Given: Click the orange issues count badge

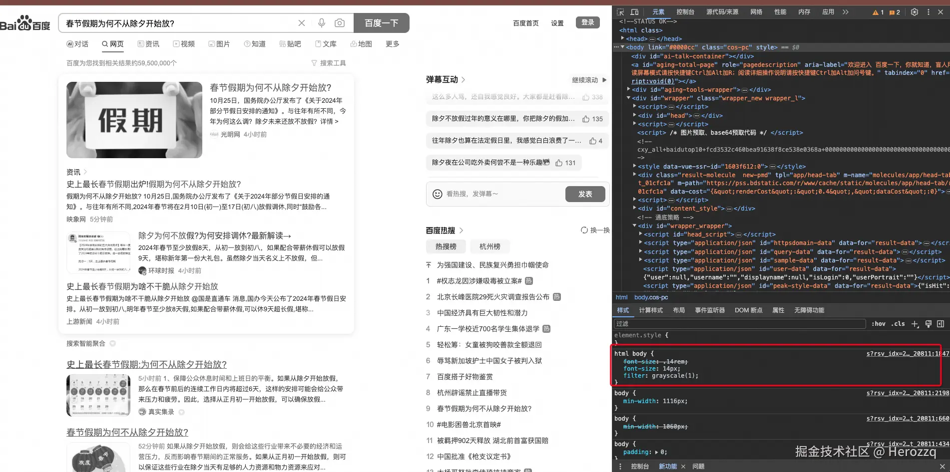Looking at the screenshot, I should 895,12.
